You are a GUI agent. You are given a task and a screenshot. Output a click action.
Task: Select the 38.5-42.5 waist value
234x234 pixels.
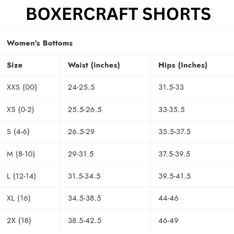(84, 221)
